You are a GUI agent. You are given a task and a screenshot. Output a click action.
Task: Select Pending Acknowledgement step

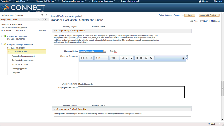(x=23, y=60)
